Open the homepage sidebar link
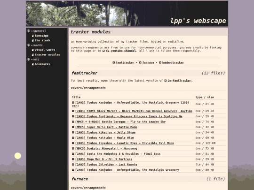Screen dimensions: 254x190 pyautogui.click(x=41, y=36)
